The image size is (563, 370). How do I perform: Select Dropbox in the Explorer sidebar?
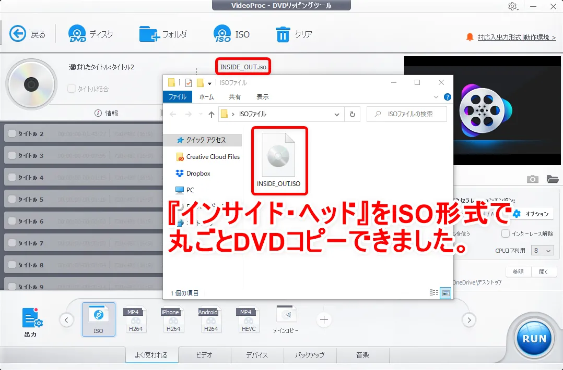click(x=193, y=174)
